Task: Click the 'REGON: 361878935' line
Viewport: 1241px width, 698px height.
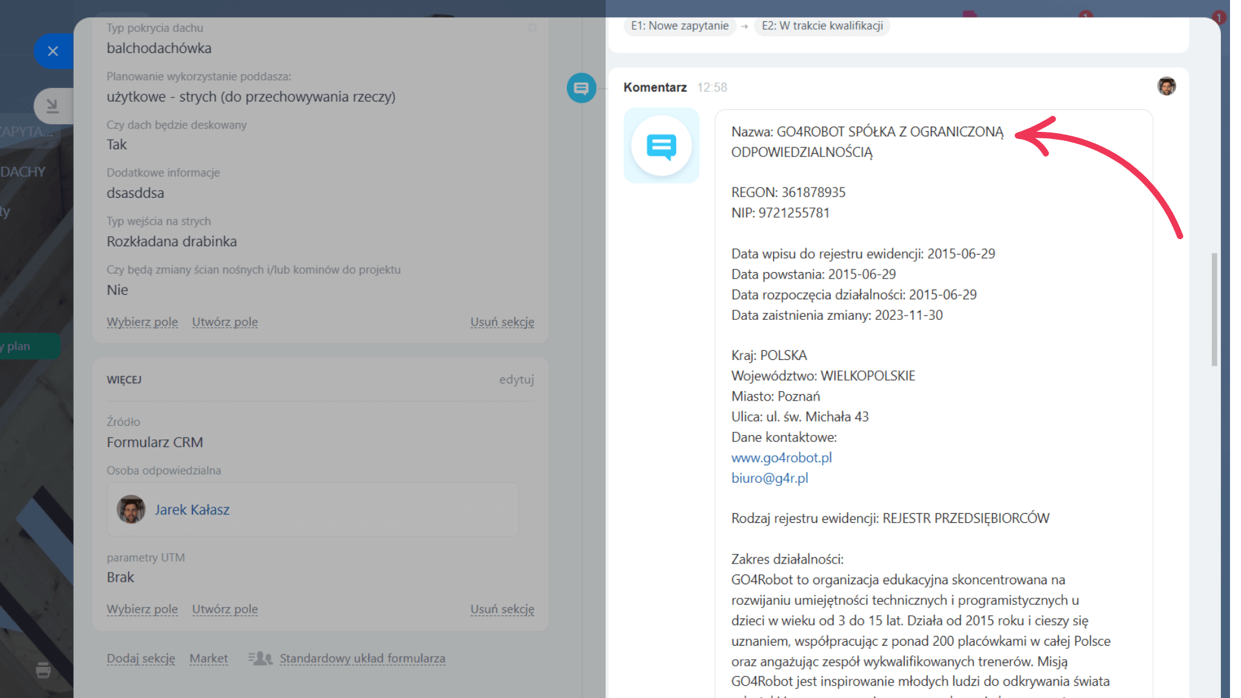Action: (x=788, y=193)
